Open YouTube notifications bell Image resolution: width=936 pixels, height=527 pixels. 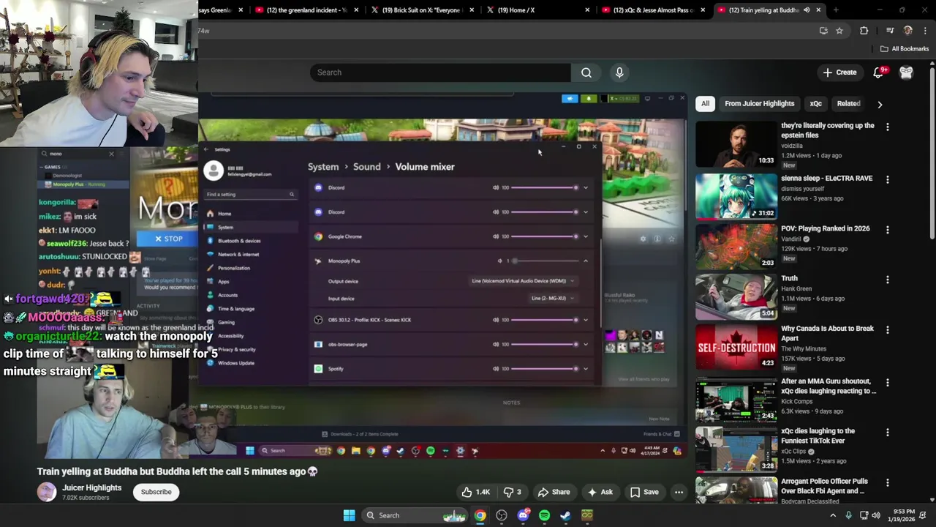tap(879, 72)
